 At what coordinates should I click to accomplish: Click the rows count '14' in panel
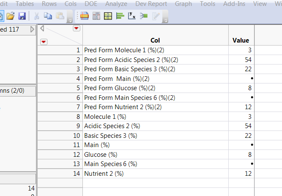coord(31,188)
